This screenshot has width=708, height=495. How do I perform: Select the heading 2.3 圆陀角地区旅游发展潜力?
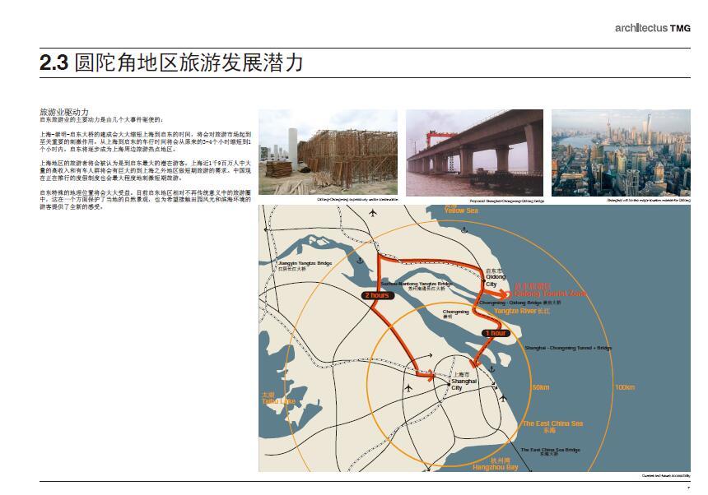pos(171,62)
